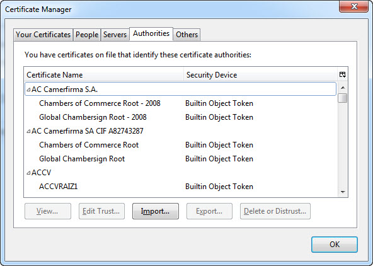
Task: Click the scrollbar up arrow
Action: (343, 88)
